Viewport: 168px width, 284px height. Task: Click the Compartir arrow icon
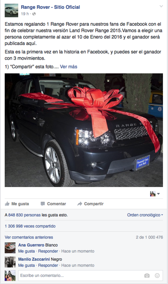(80, 204)
